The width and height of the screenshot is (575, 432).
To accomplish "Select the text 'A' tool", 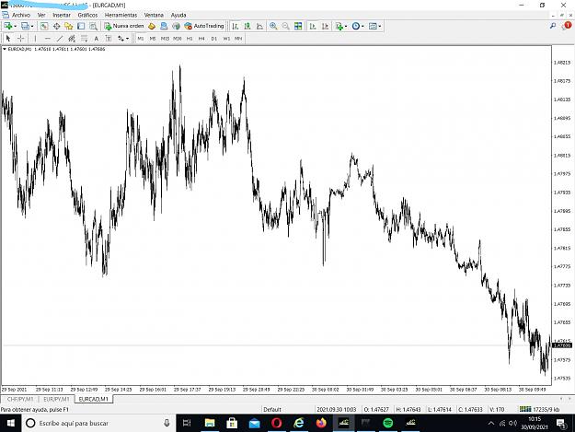I will [96, 39].
